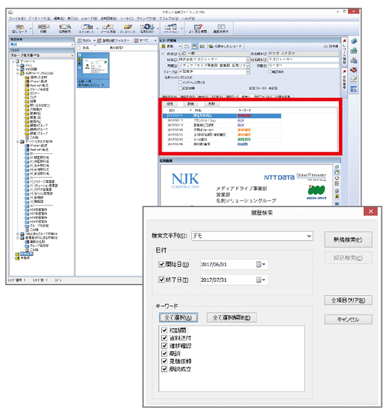Click the bottom blue window icon in right sidebar
Screen dimensions: 389x413
coord(354,89)
